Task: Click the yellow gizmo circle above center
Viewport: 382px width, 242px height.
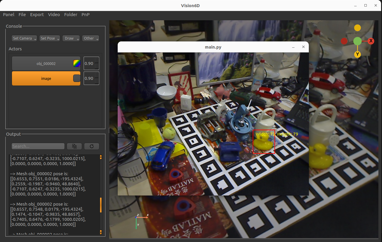Action: point(357,27)
